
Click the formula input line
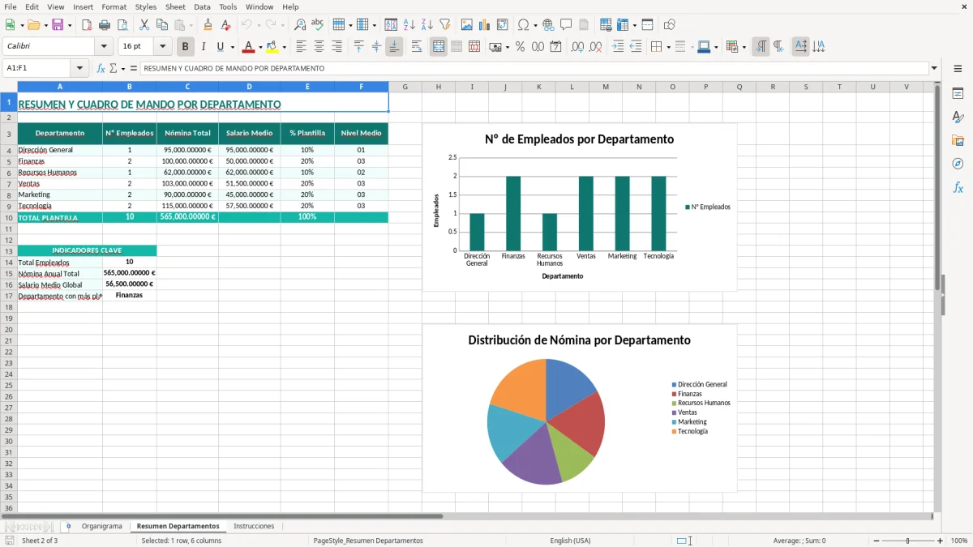coord(534,69)
